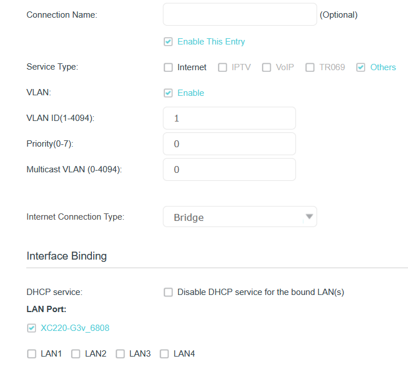Select the LAN2 port checkbox
This screenshot has height=368, width=408.
[75, 354]
